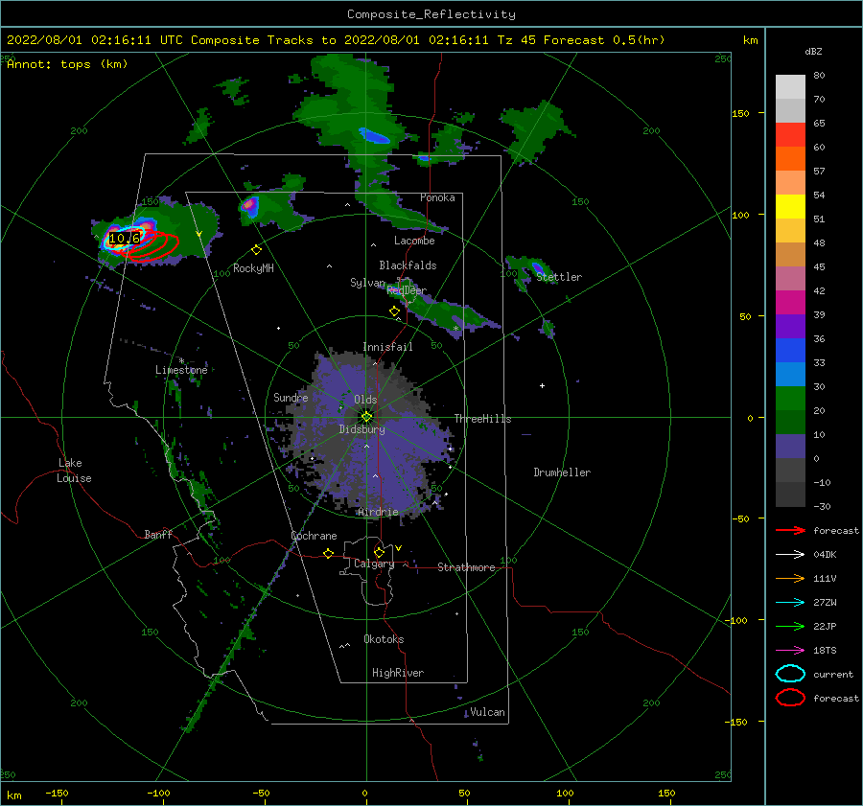863x806 pixels.
Task: Click the -30 dBZ legend value
Action: (822, 507)
